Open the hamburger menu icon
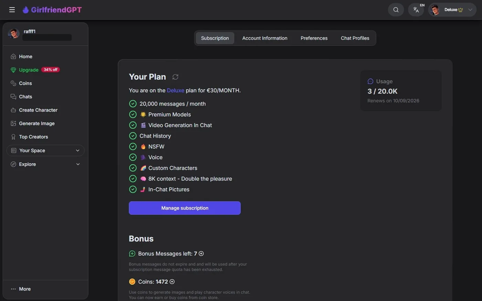This screenshot has width=482, height=301. coord(12,10)
